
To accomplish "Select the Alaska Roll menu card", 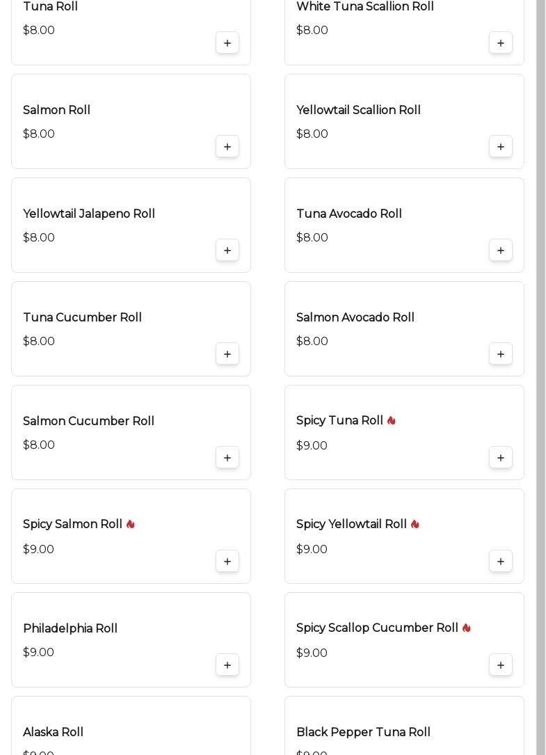I will pyautogui.click(x=131, y=727).
